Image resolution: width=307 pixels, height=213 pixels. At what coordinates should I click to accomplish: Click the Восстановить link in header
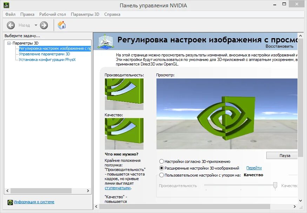tap(279, 46)
